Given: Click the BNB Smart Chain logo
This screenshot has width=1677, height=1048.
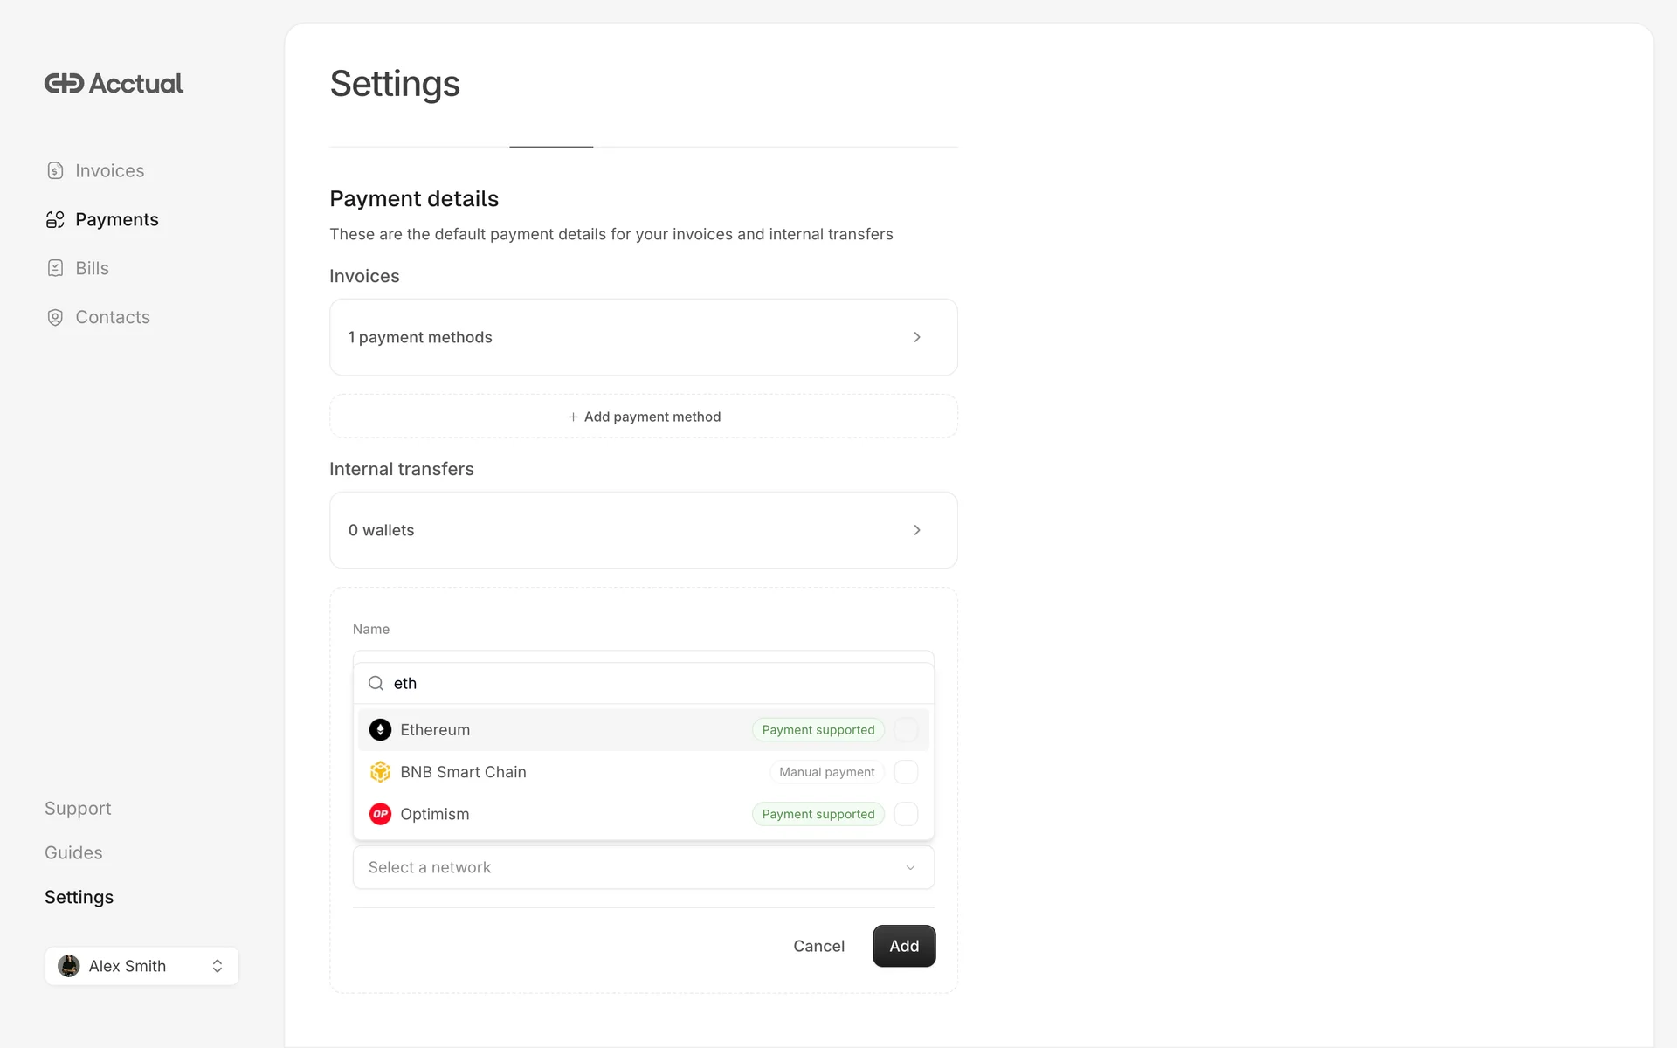Looking at the screenshot, I should (x=380, y=772).
